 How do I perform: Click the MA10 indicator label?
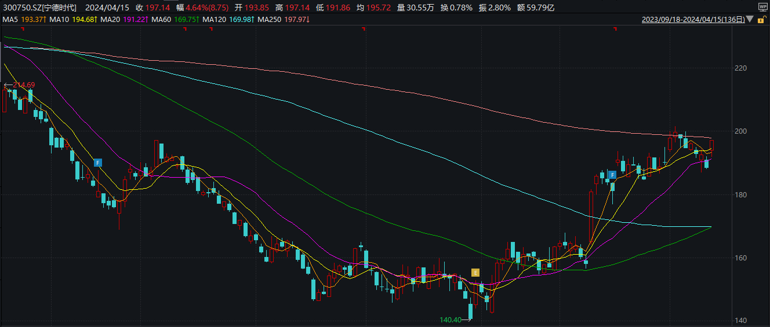tap(59, 20)
